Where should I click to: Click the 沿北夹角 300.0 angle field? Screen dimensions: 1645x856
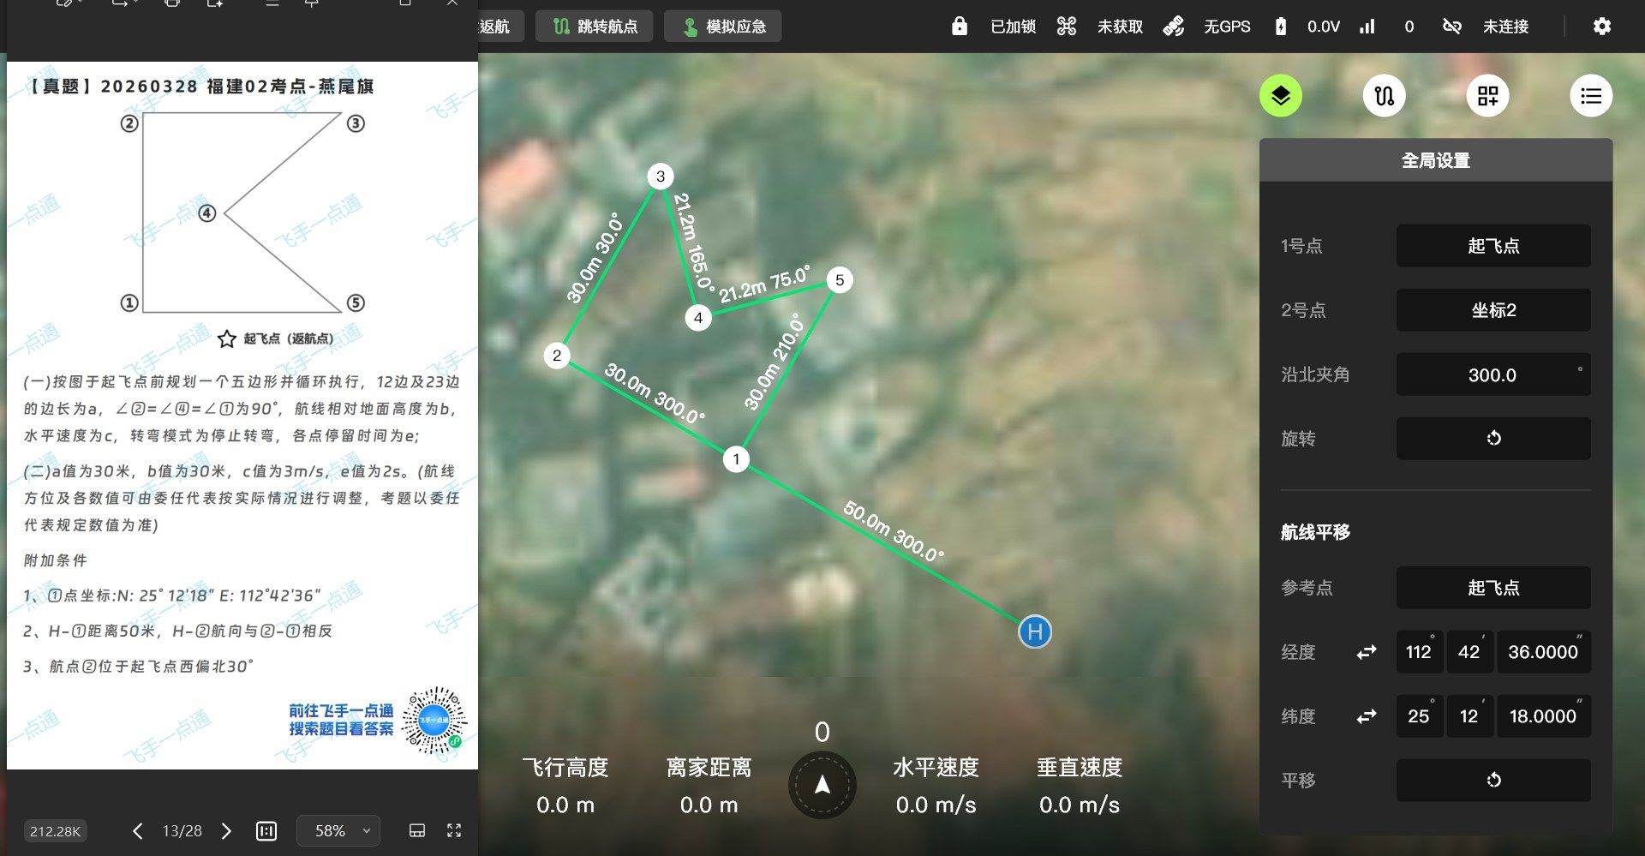click(x=1492, y=374)
